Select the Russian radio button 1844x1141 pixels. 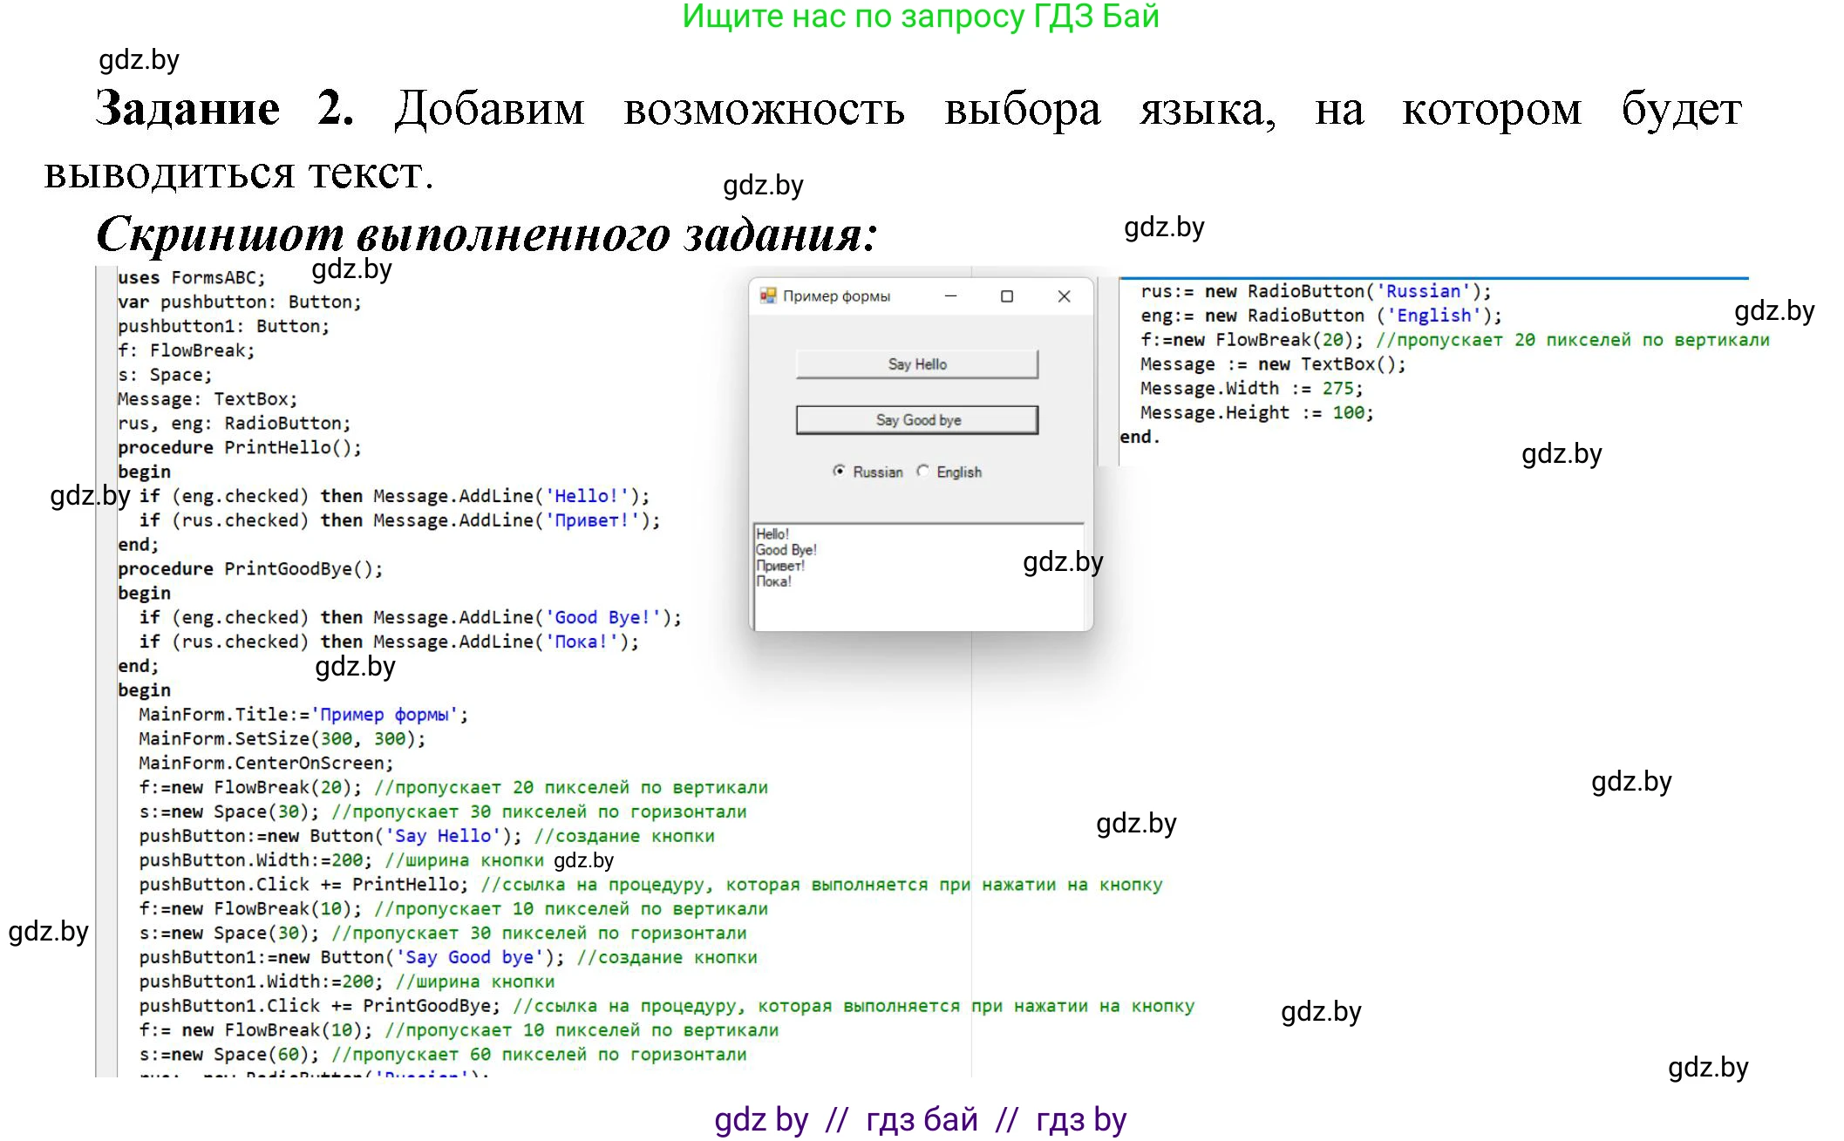(x=839, y=471)
